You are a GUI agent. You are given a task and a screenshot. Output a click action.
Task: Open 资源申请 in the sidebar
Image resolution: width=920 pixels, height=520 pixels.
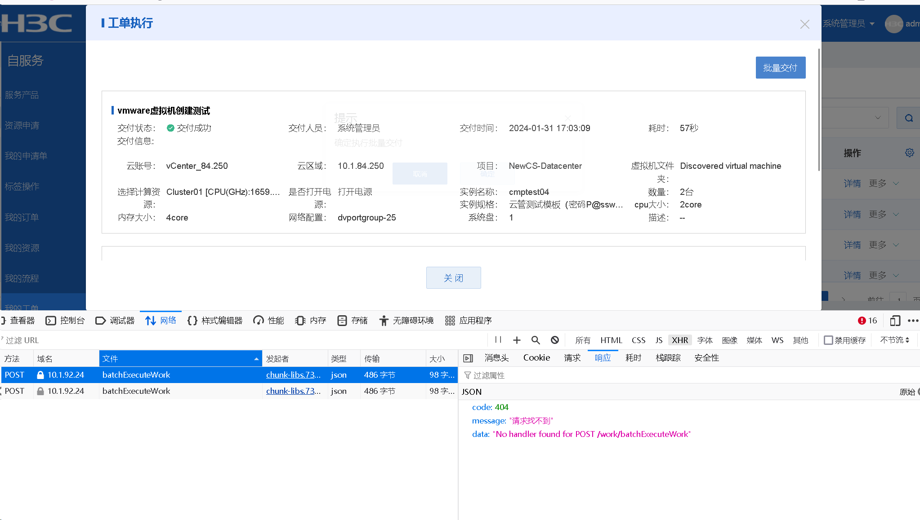click(x=22, y=125)
